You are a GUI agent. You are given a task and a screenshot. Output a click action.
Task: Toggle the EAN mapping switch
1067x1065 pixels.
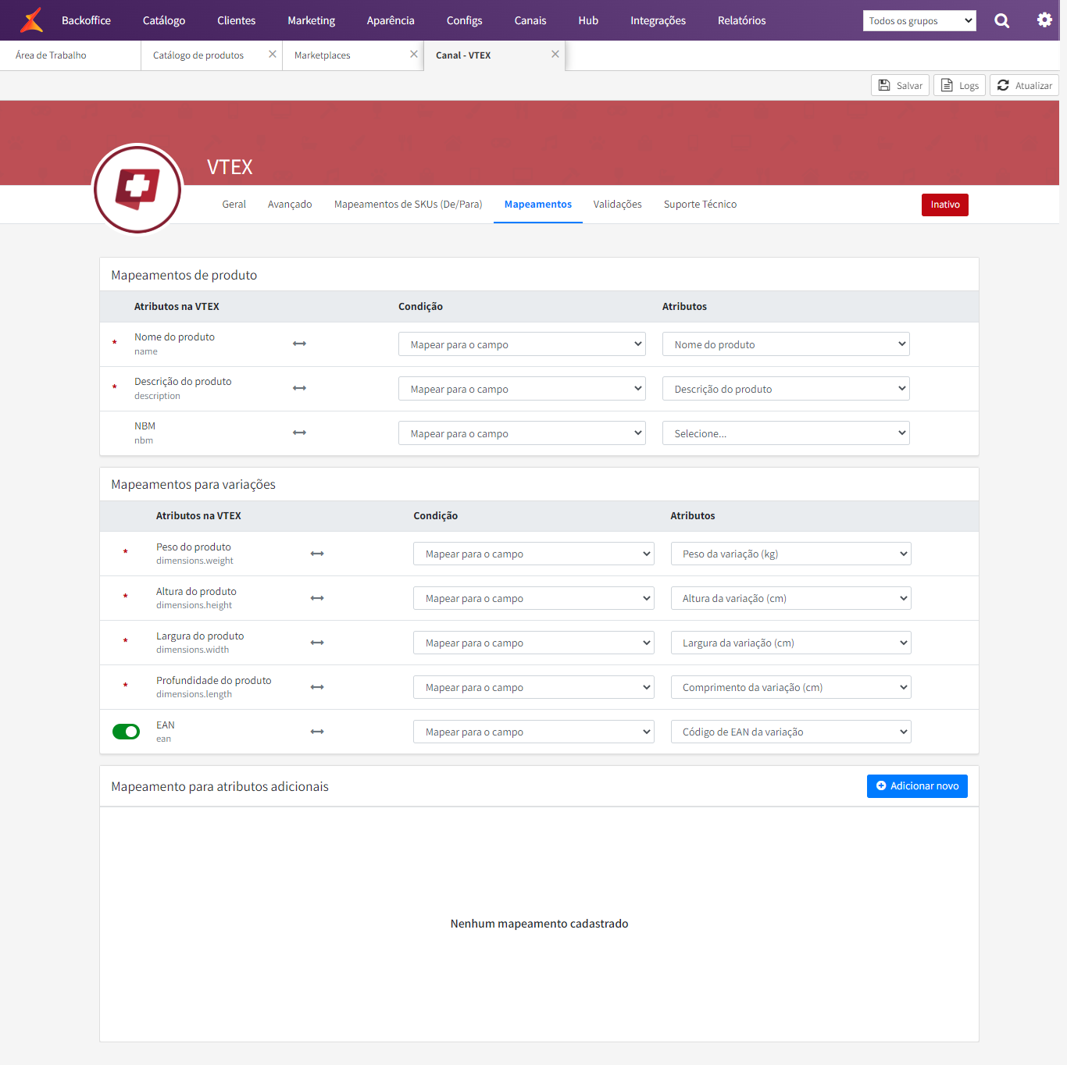point(126,732)
